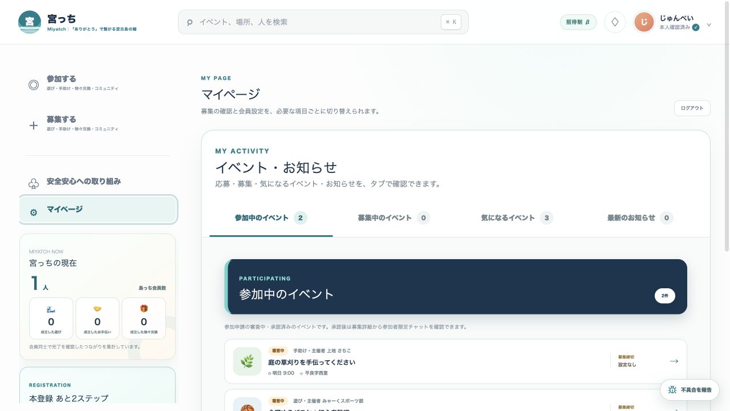The height and width of the screenshot is (411, 730).
Task: Click the じ user avatar
Action: tap(644, 22)
